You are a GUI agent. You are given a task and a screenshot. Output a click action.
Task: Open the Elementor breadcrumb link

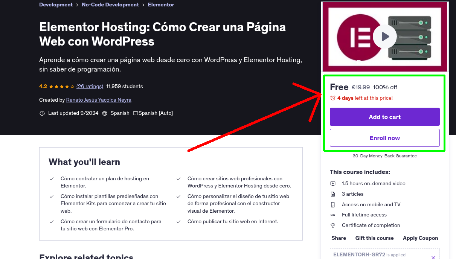point(161,5)
